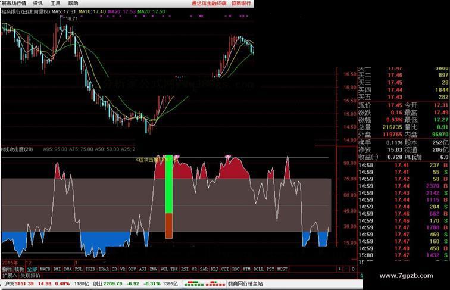This screenshot has width=450, height=290.
Task: Click the 买五 price 17.43
Action: pyautogui.click(x=395, y=97)
